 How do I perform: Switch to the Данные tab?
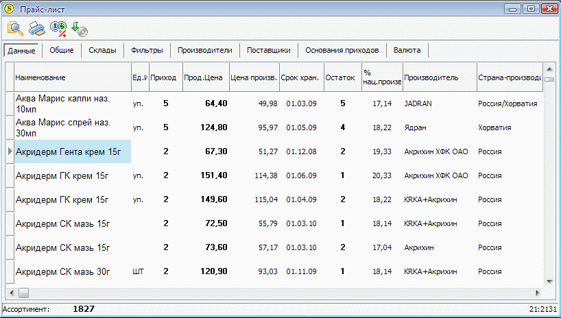click(21, 51)
